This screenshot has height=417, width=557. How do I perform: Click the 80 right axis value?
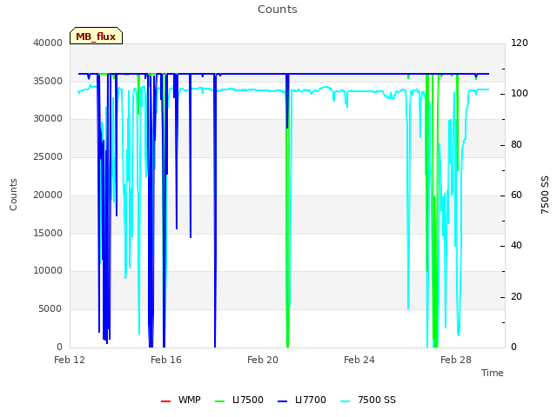tap(516, 145)
